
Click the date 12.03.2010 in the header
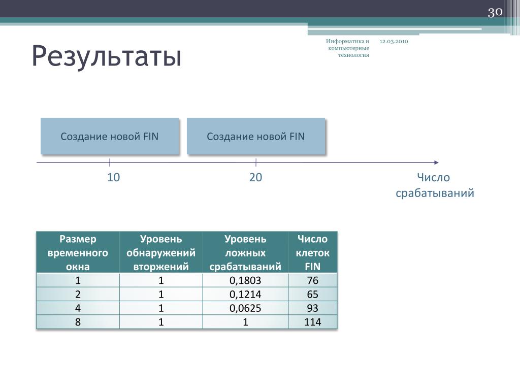click(394, 41)
